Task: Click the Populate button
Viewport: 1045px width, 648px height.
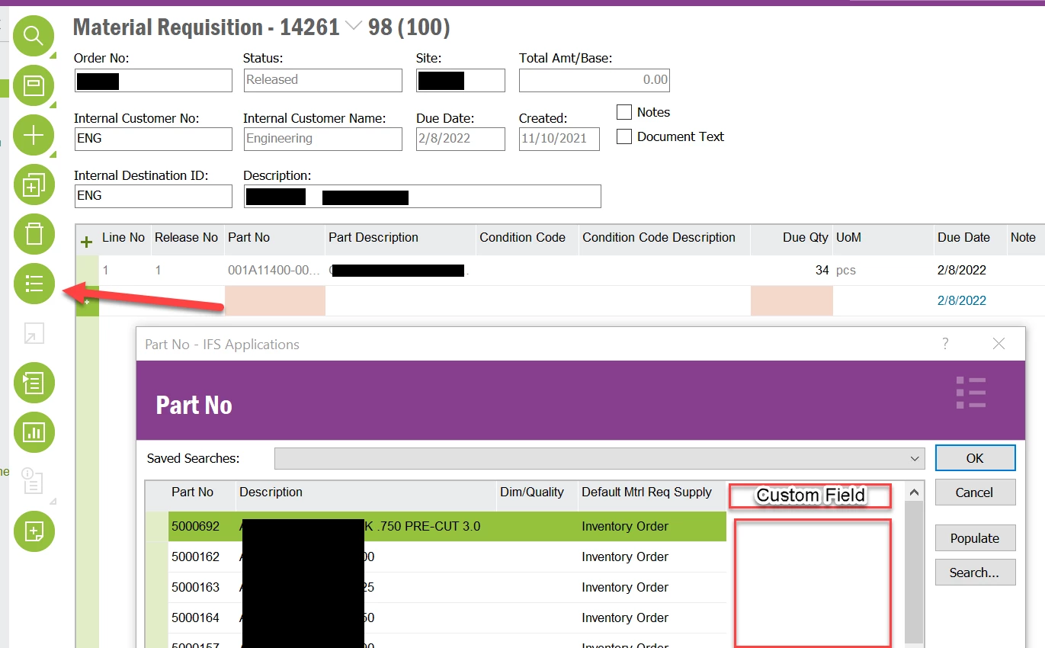Action: pos(975,537)
